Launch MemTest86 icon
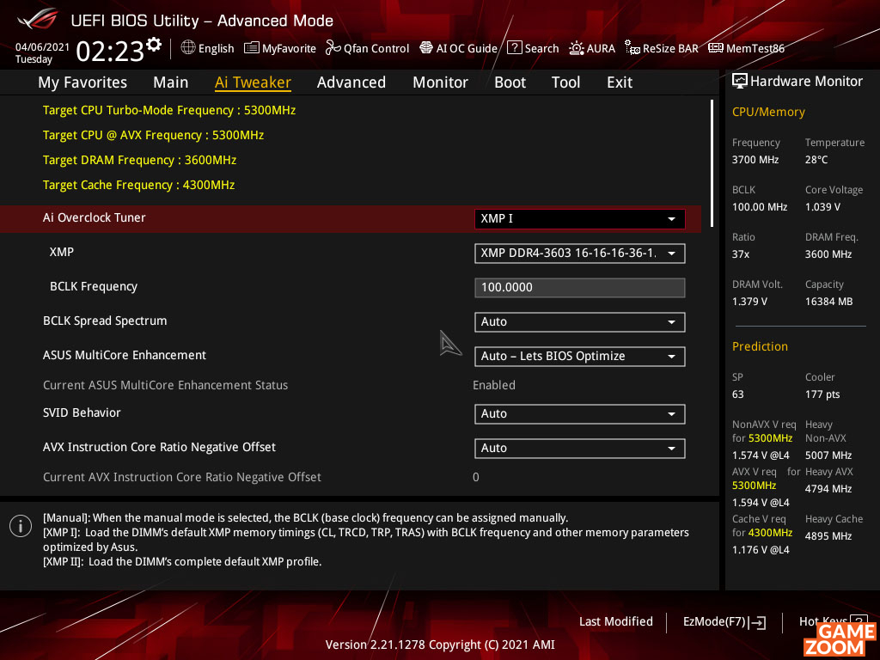 click(x=716, y=48)
